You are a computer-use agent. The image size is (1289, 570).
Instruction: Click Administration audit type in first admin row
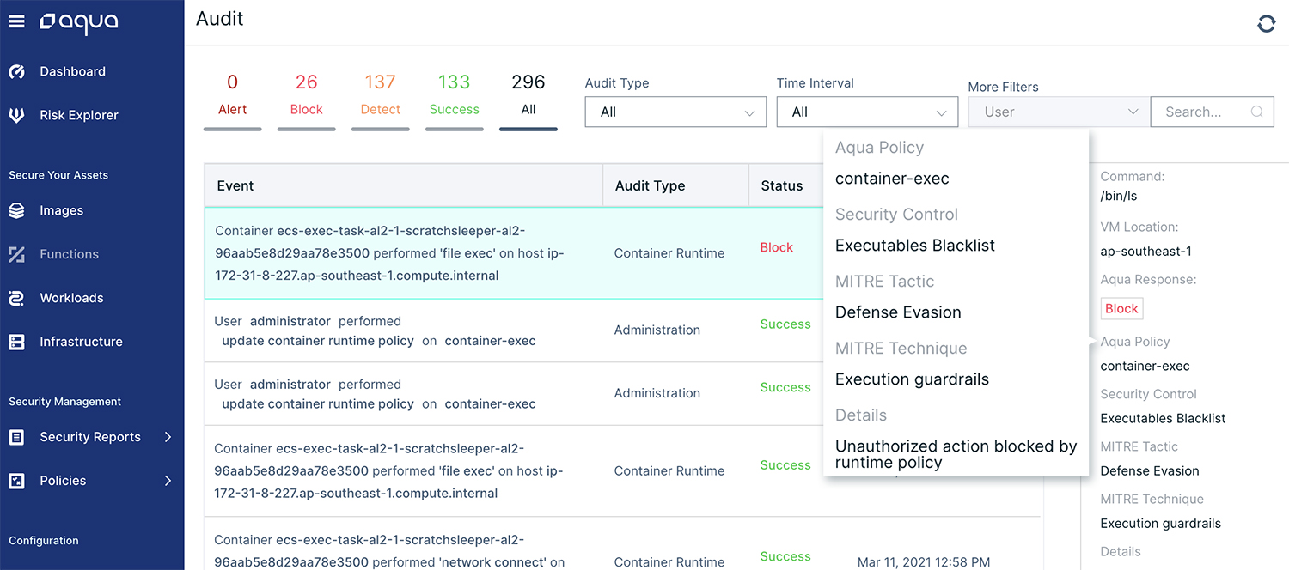(657, 330)
